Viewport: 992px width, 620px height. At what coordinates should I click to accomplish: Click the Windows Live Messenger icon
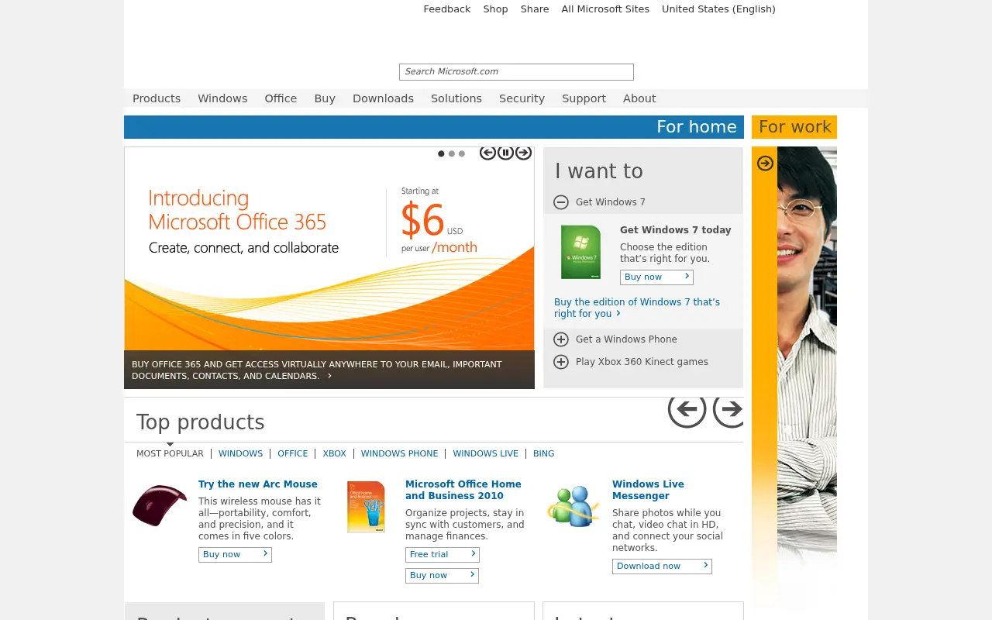click(573, 505)
